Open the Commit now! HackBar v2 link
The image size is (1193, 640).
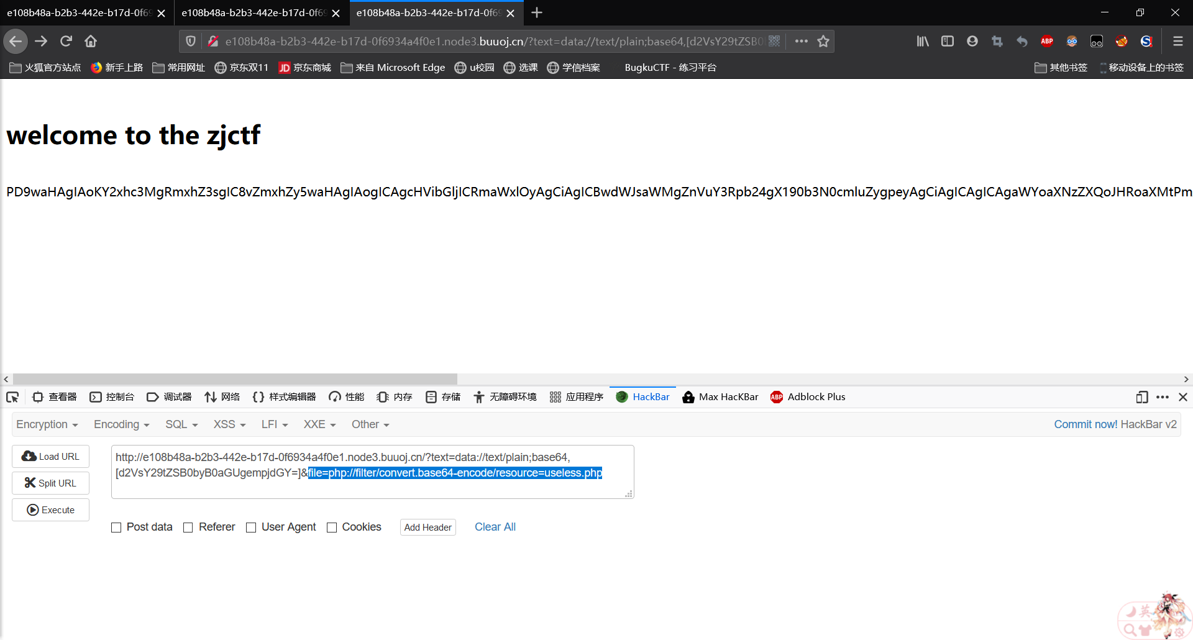(1115, 424)
